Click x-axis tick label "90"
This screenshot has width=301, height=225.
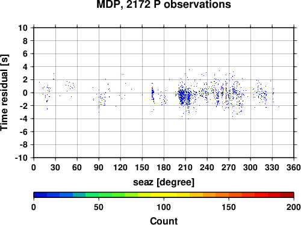pos(99,167)
